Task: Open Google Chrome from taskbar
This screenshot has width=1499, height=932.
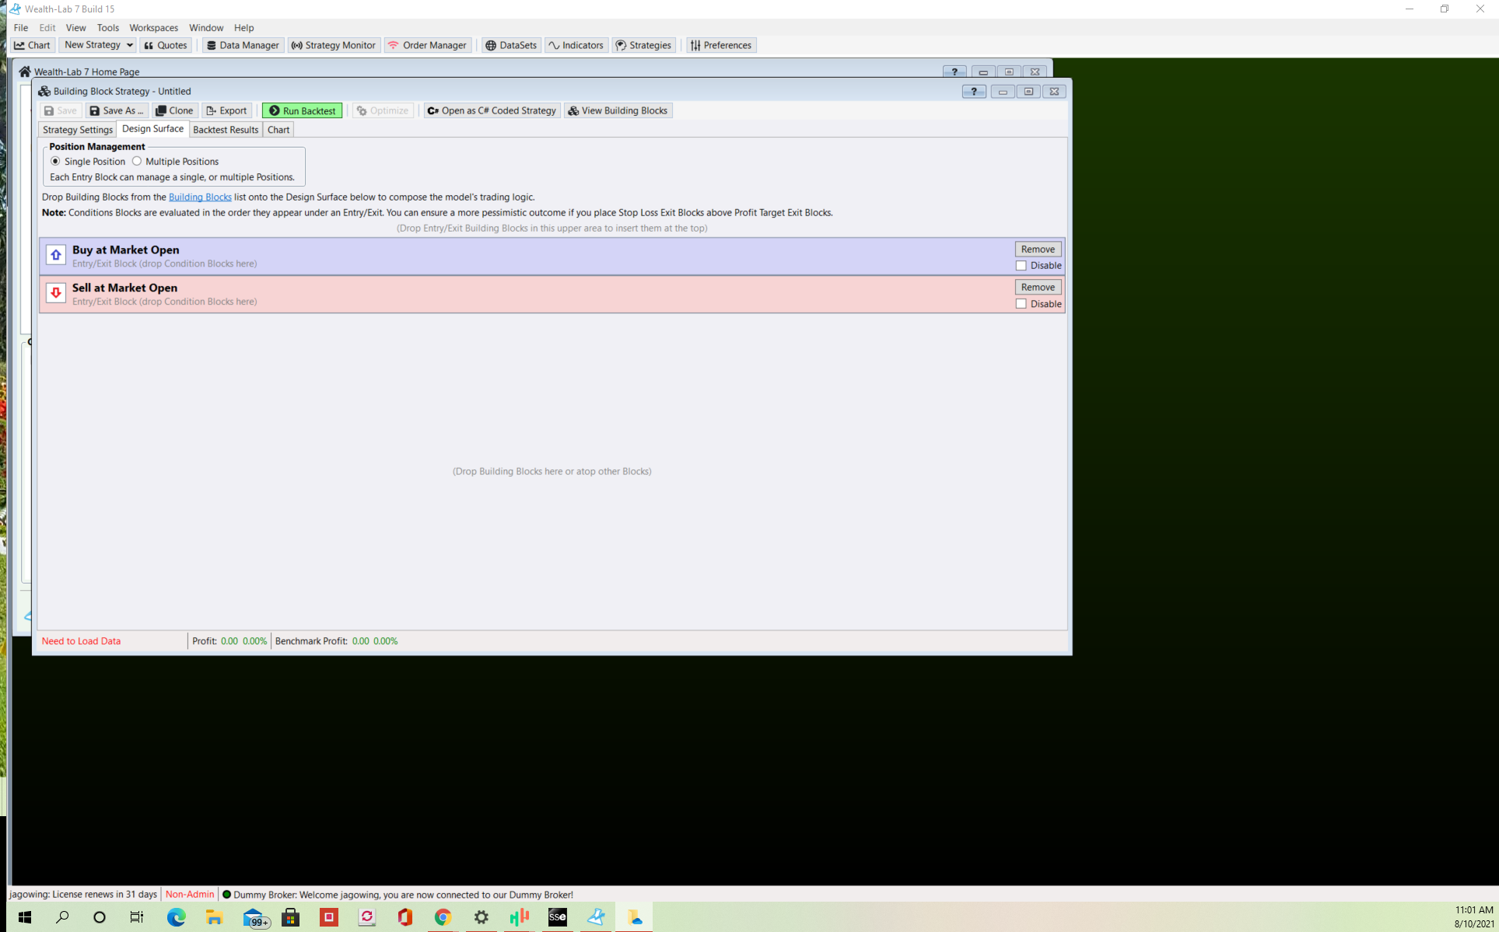Action: click(x=443, y=917)
